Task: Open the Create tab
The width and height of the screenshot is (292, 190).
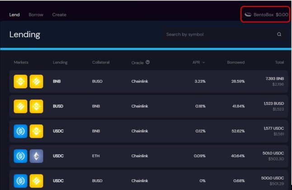Action: [59, 15]
